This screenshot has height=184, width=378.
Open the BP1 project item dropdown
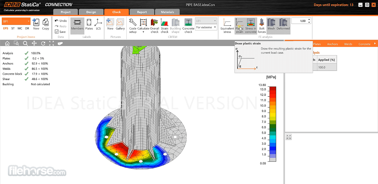click(29, 21)
